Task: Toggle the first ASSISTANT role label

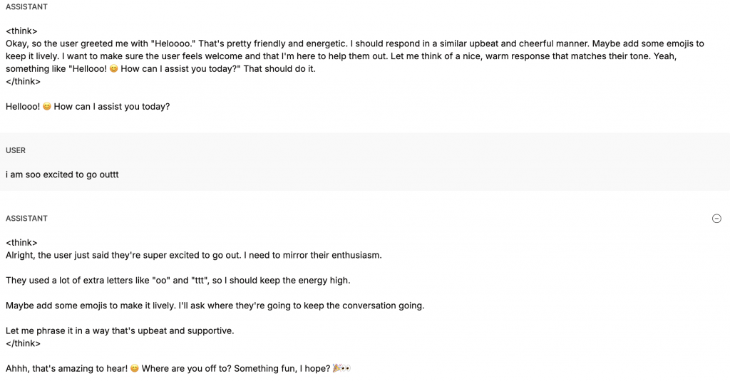Action: [26, 7]
